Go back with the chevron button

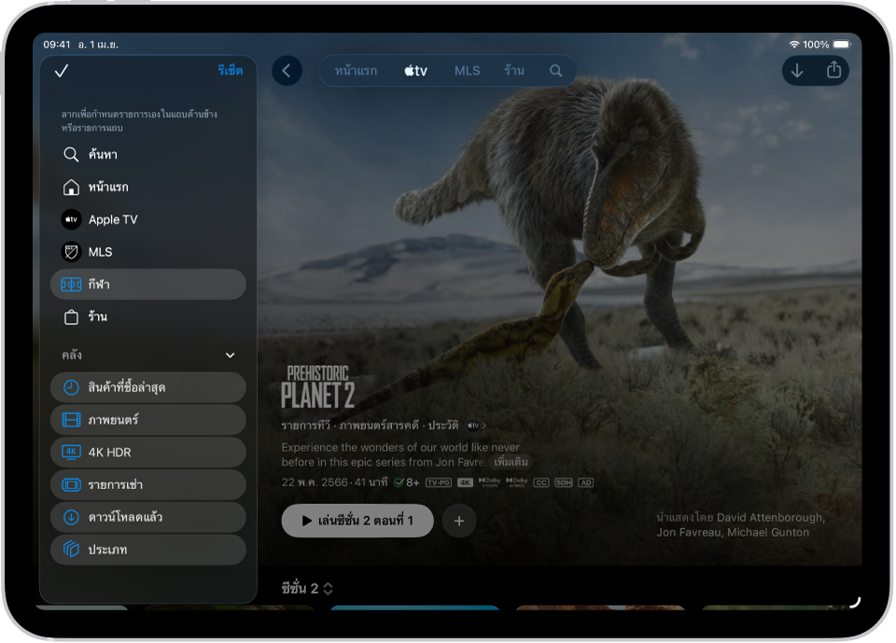point(287,71)
